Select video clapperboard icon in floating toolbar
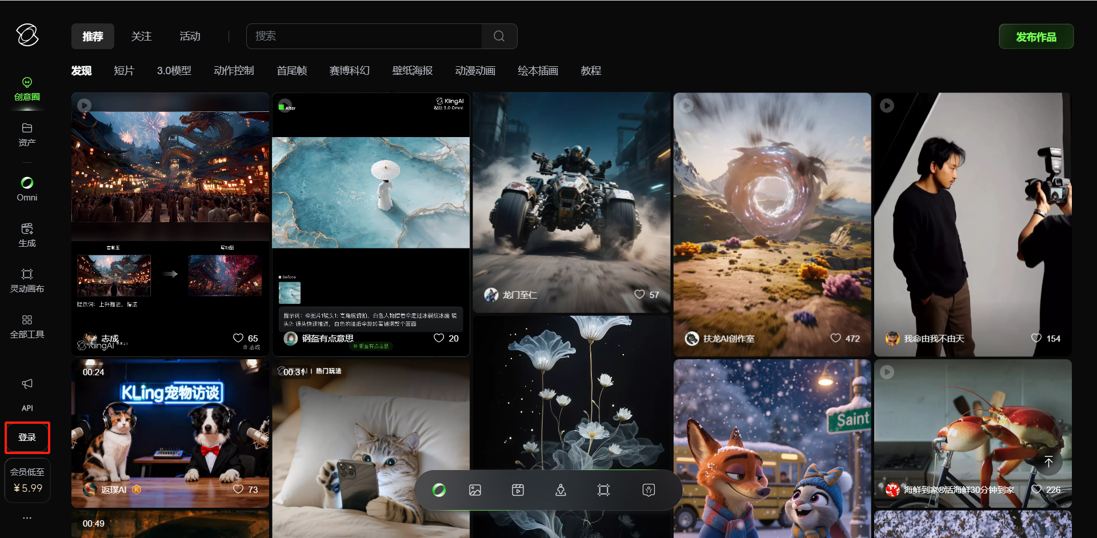Image resolution: width=1097 pixels, height=538 pixels. point(518,490)
